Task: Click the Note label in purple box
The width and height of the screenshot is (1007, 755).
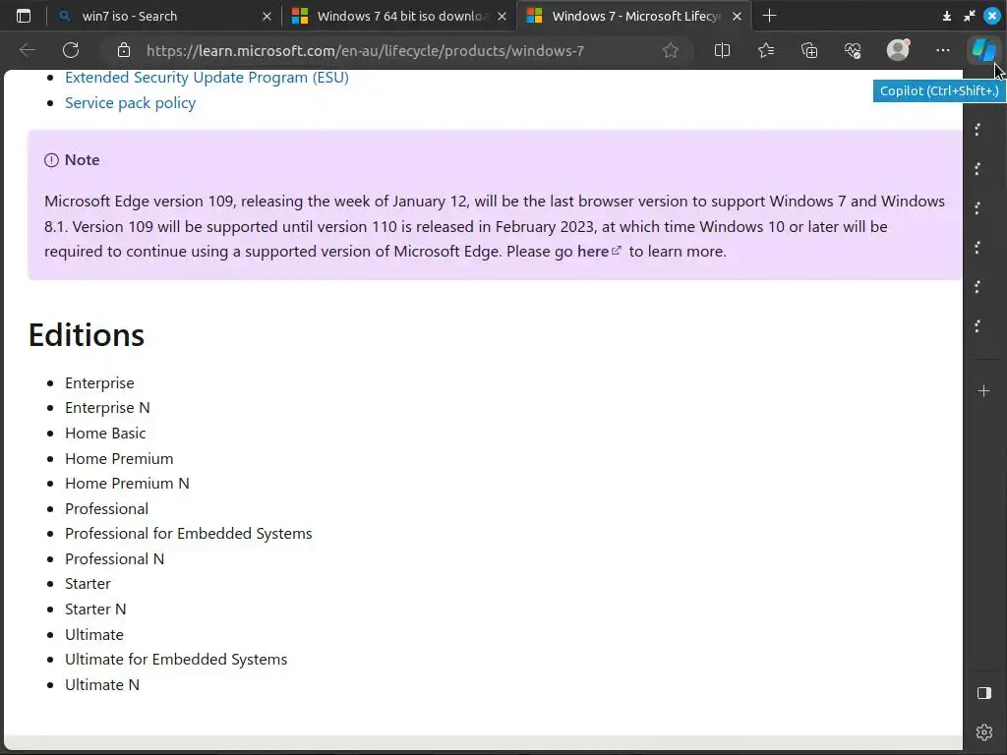Action: pyautogui.click(x=83, y=160)
